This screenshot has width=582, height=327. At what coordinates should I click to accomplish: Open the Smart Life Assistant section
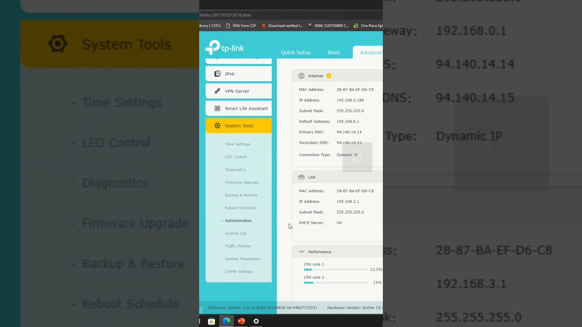(239, 109)
